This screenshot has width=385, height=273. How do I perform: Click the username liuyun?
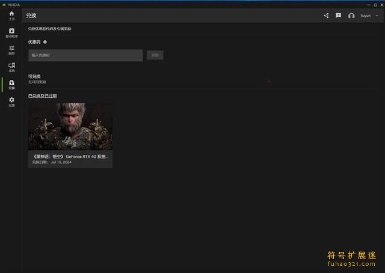pyautogui.click(x=365, y=16)
